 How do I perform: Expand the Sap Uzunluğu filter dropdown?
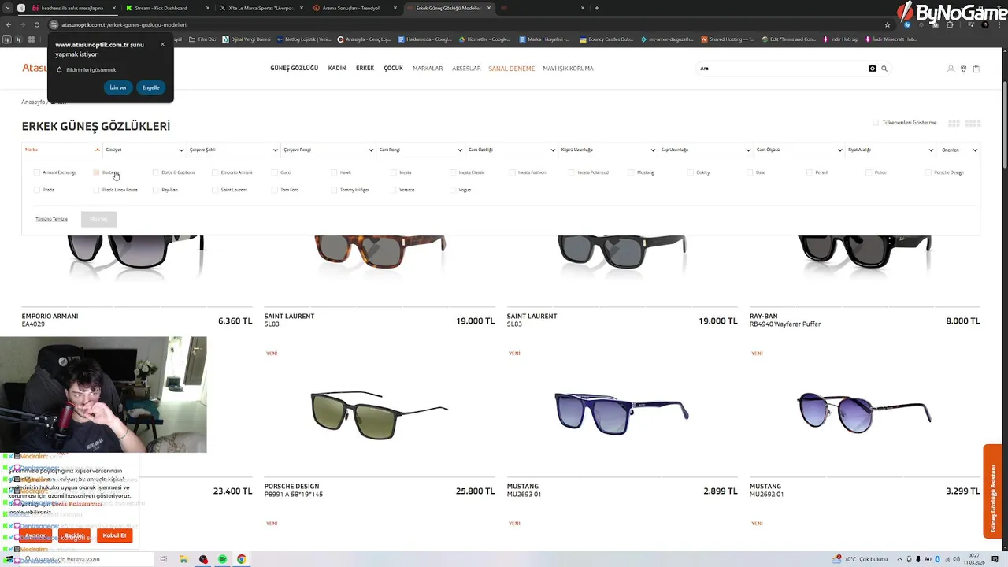705,150
